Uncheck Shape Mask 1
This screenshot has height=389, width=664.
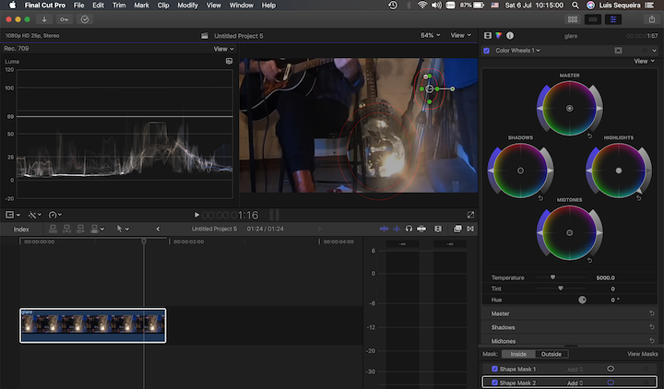click(x=495, y=369)
